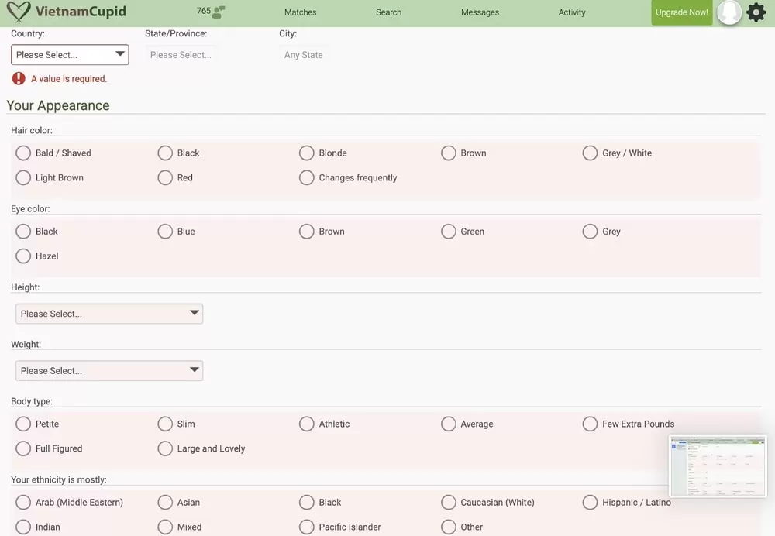Click the online members count icon

coord(219,12)
